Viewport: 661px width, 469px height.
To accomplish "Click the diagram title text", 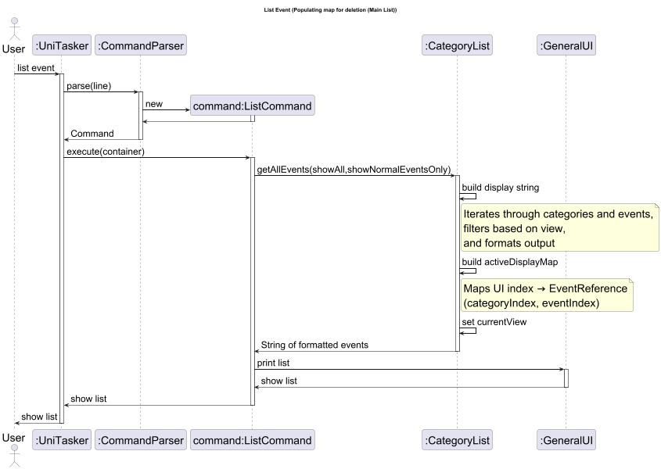I will pyautogui.click(x=329, y=10).
